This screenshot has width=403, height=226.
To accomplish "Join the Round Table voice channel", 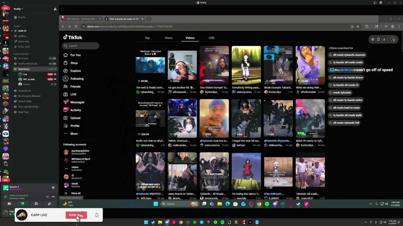I will click(x=35, y=101).
